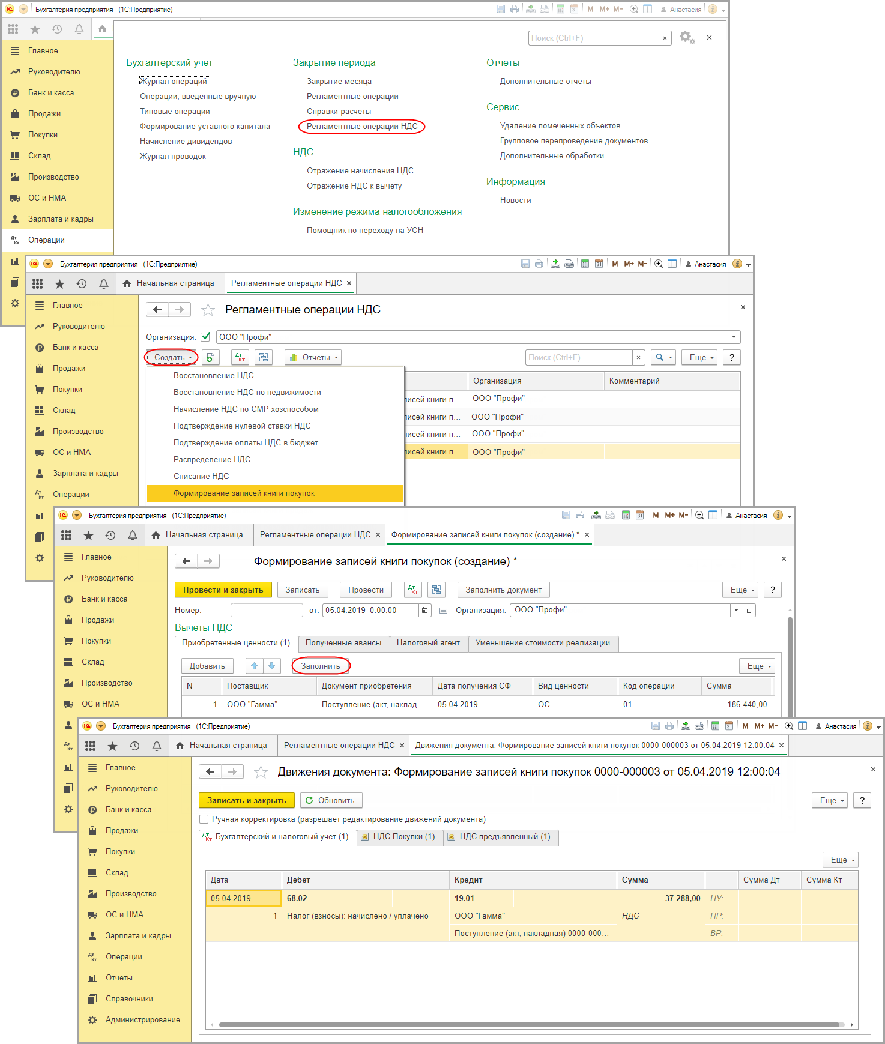Select Формирование записей книги покупок menu item
The height and width of the screenshot is (1044, 885).
tap(275, 493)
